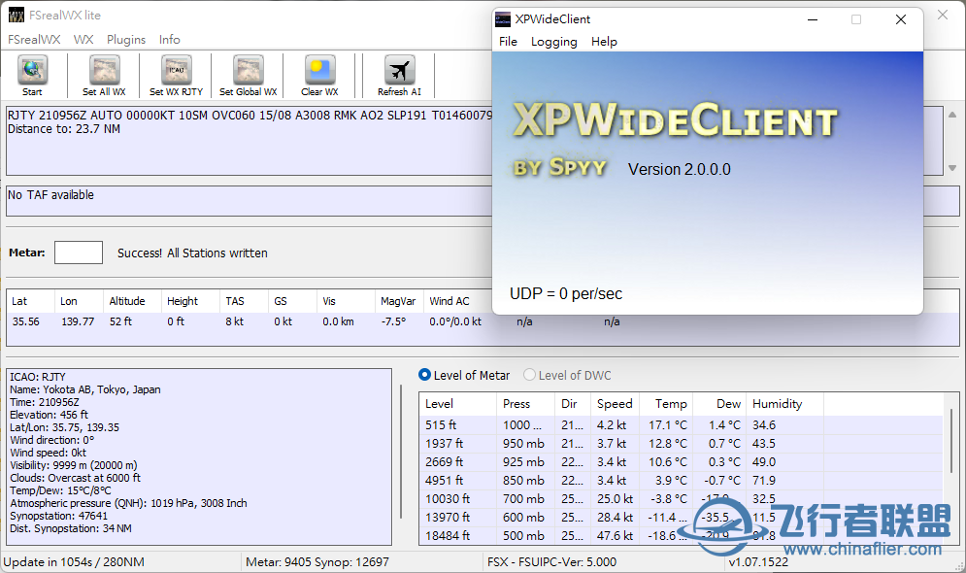Image resolution: width=966 pixels, height=573 pixels.
Task: Click 'Update in 1054s / 280NM' status entry
Action: coord(74,562)
